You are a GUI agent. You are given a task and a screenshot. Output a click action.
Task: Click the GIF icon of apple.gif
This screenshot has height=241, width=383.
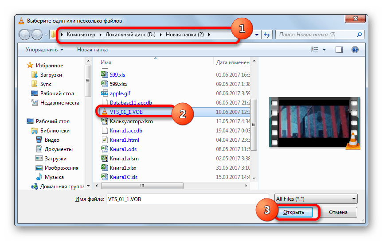105,93
